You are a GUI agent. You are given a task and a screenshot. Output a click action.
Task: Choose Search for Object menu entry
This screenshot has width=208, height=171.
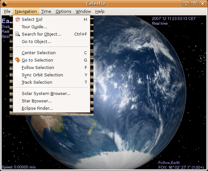click(x=51, y=34)
